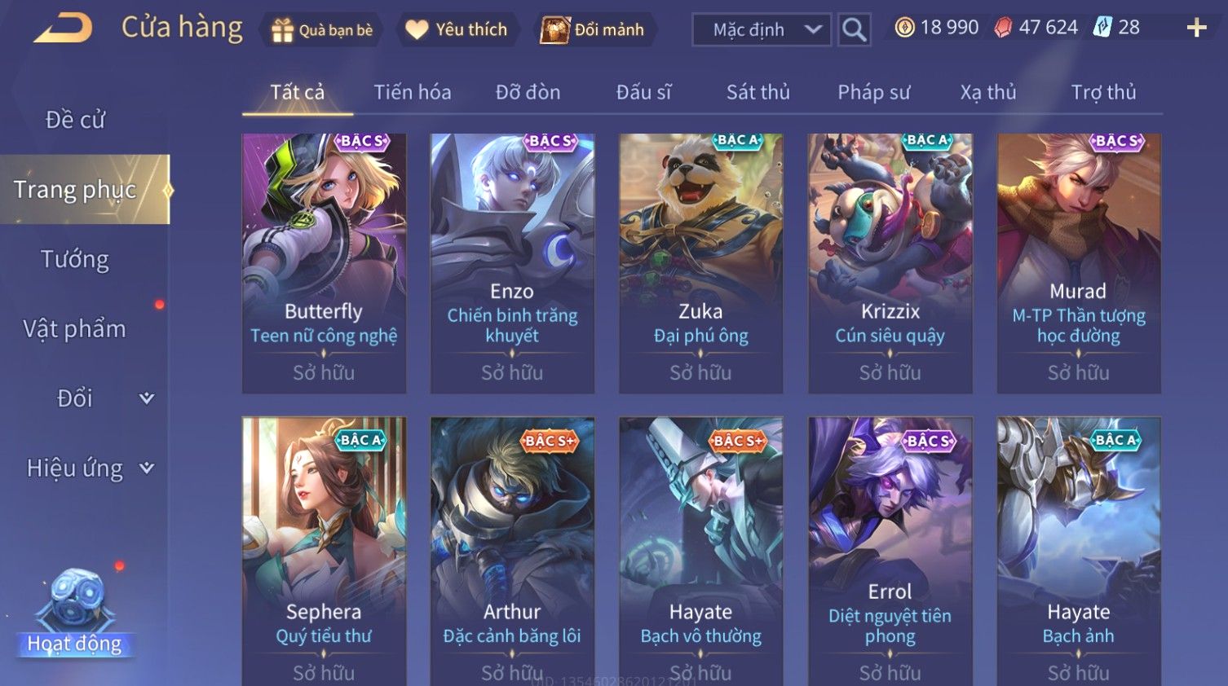Click the gold coin currency icon

click(904, 28)
